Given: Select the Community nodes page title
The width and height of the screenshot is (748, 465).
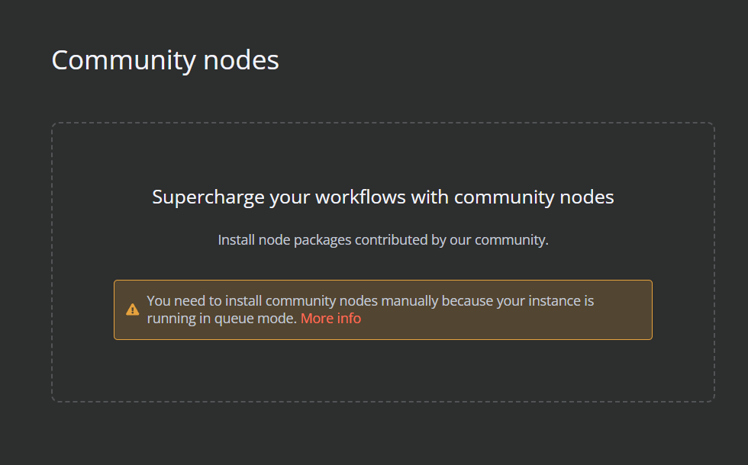Looking at the screenshot, I should (x=165, y=60).
